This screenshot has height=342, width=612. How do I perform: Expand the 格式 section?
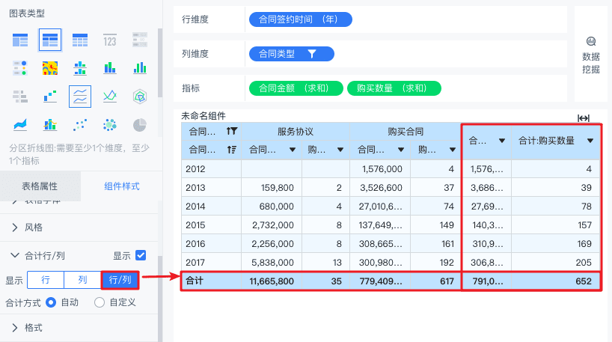click(x=15, y=328)
